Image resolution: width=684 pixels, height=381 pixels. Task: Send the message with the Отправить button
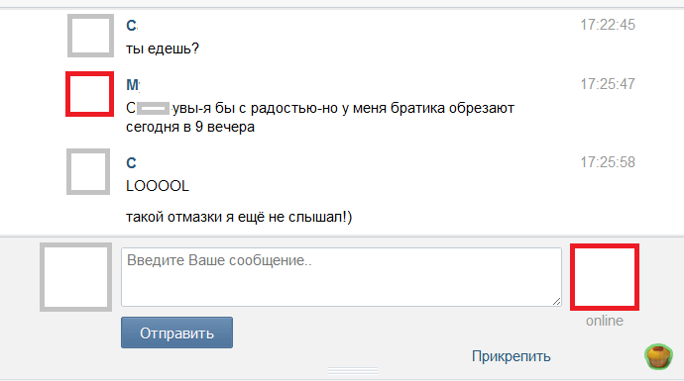click(176, 333)
